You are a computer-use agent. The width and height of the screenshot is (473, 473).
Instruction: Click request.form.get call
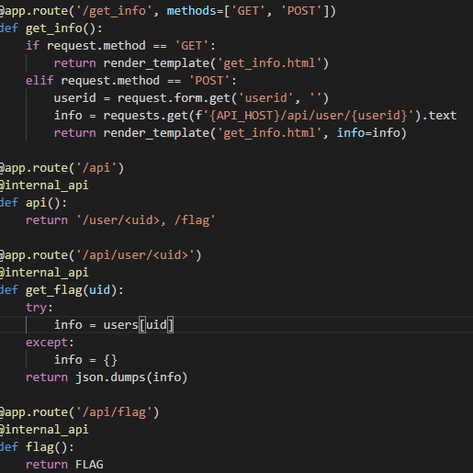point(174,98)
